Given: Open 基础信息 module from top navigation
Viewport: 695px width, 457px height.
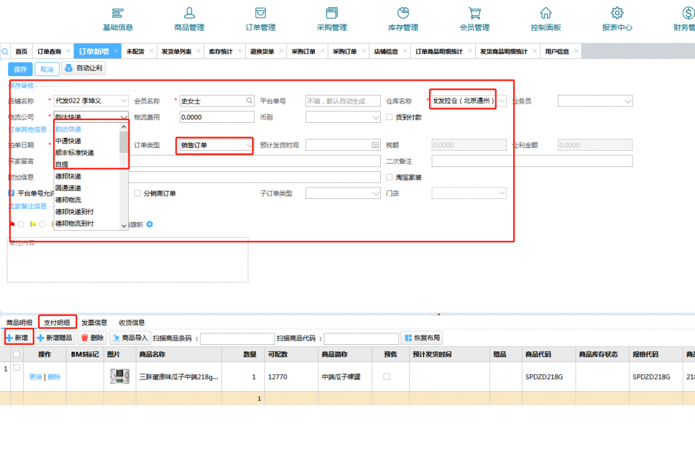Looking at the screenshot, I should 117,18.
